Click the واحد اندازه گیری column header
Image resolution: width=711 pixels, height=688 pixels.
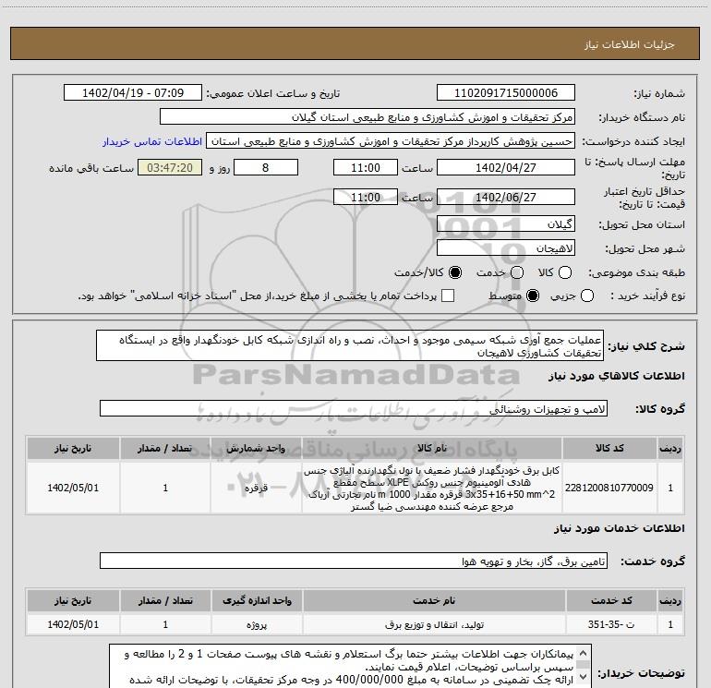(x=257, y=600)
